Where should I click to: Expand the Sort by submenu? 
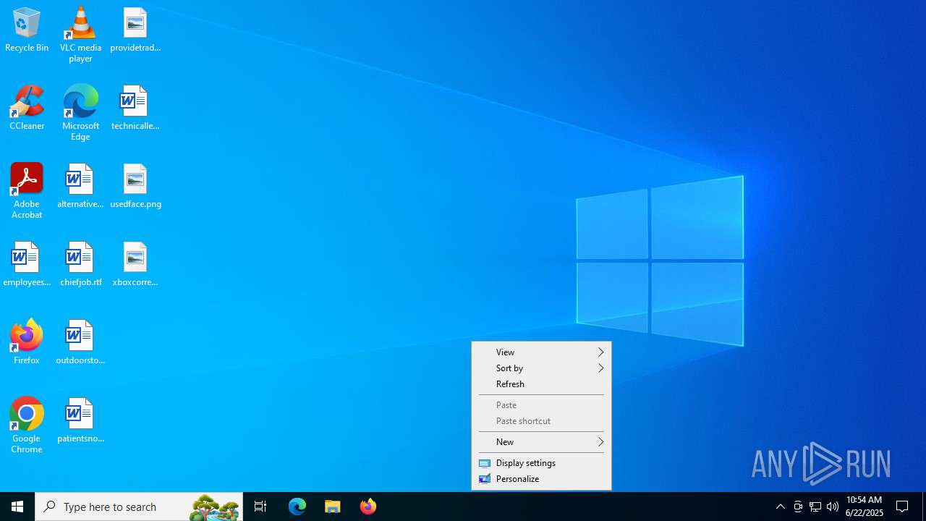541,368
